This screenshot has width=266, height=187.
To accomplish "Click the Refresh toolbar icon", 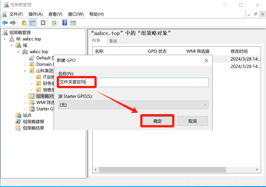I will [x=54, y=23].
